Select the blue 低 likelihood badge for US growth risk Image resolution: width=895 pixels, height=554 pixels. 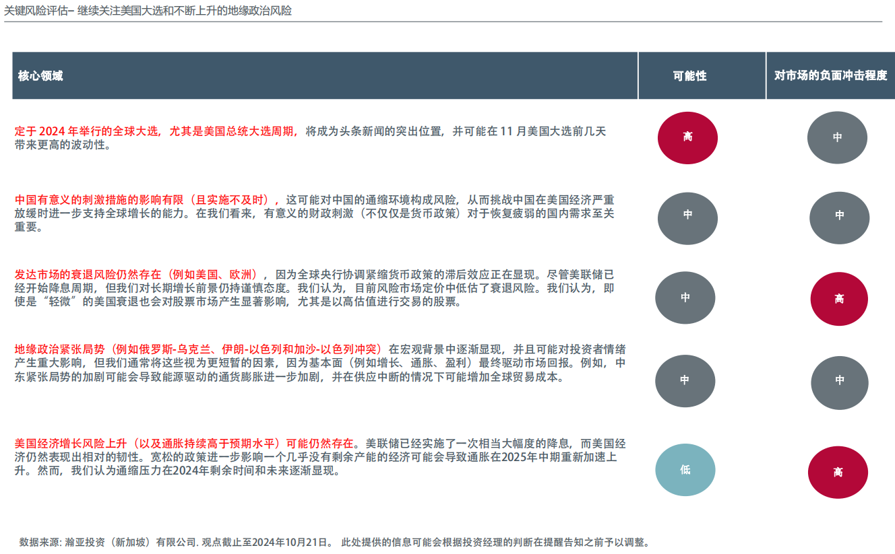point(685,471)
